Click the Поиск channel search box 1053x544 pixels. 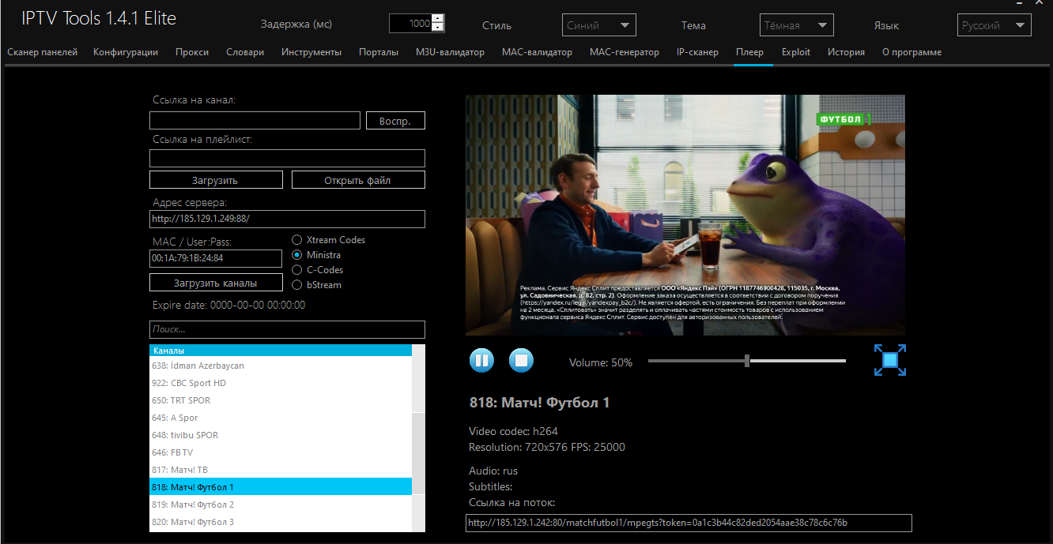(x=287, y=329)
